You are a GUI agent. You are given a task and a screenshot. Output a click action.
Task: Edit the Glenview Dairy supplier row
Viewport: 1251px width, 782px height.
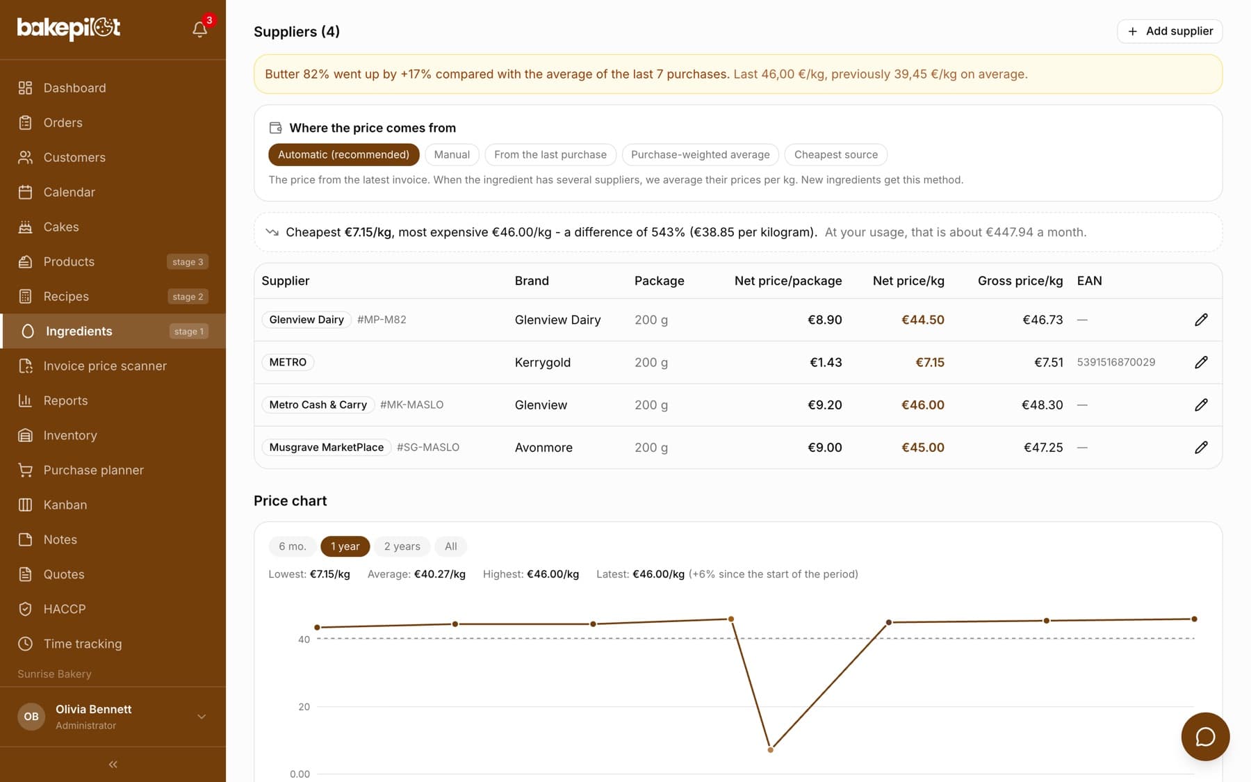tap(1201, 320)
